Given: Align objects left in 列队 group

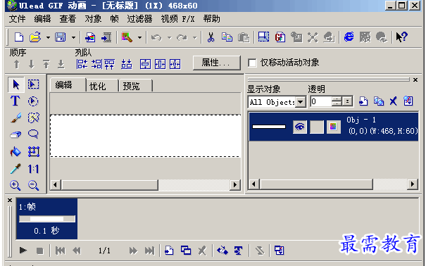Looking at the screenshot, I should (82, 64).
